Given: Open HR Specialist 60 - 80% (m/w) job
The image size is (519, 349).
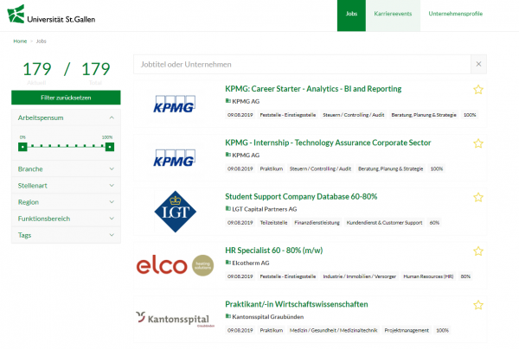Looking at the screenshot, I should [273, 251].
